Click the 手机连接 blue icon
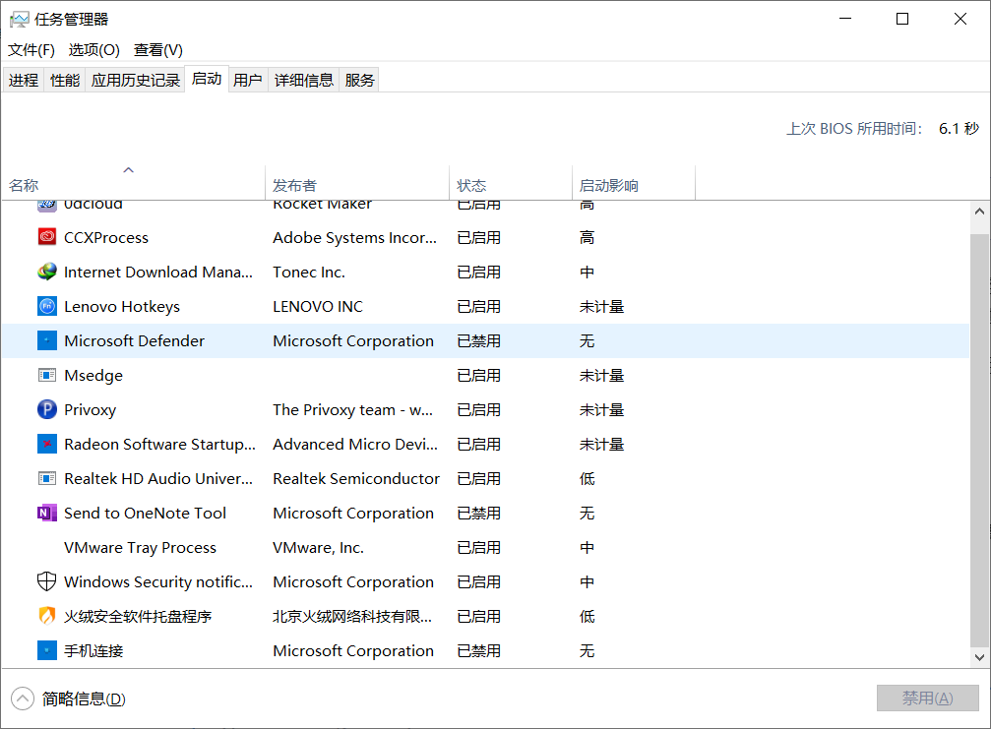 (47, 650)
